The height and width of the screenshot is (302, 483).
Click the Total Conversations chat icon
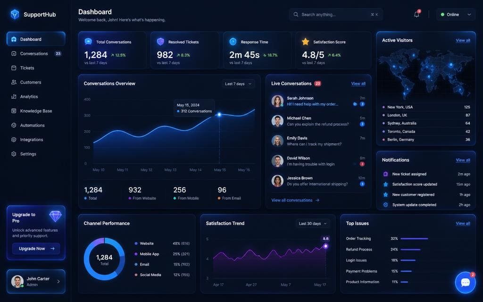click(x=88, y=42)
